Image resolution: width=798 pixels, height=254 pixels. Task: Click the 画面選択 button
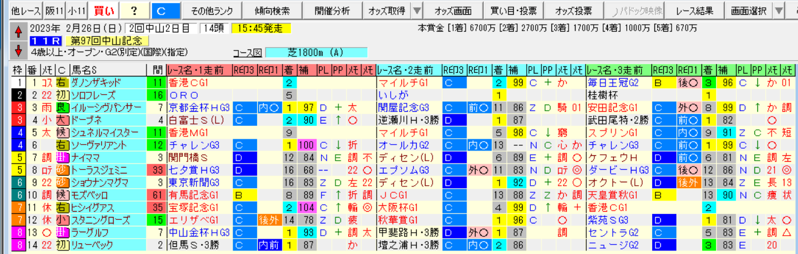pyautogui.click(x=748, y=11)
